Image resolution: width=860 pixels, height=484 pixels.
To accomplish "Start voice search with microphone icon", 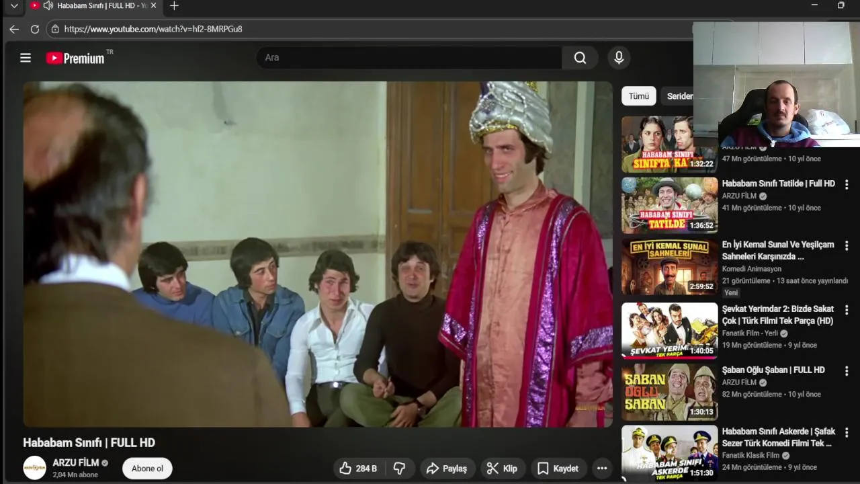I will pyautogui.click(x=619, y=58).
